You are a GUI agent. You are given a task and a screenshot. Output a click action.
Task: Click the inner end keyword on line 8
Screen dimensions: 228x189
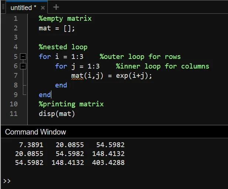(x=61, y=85)
